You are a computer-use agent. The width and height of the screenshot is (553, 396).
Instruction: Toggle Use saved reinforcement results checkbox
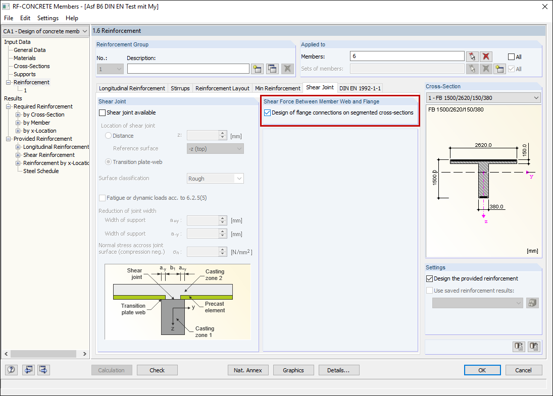(429, 291)
